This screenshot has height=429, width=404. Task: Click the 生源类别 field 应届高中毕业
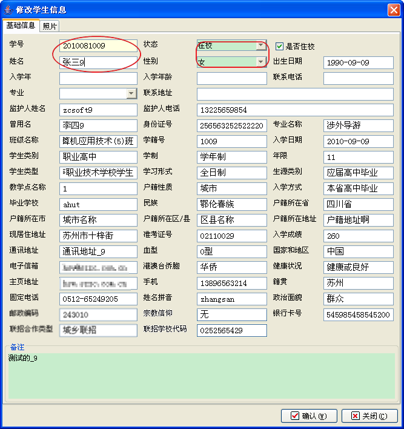[x=359, y=173]
